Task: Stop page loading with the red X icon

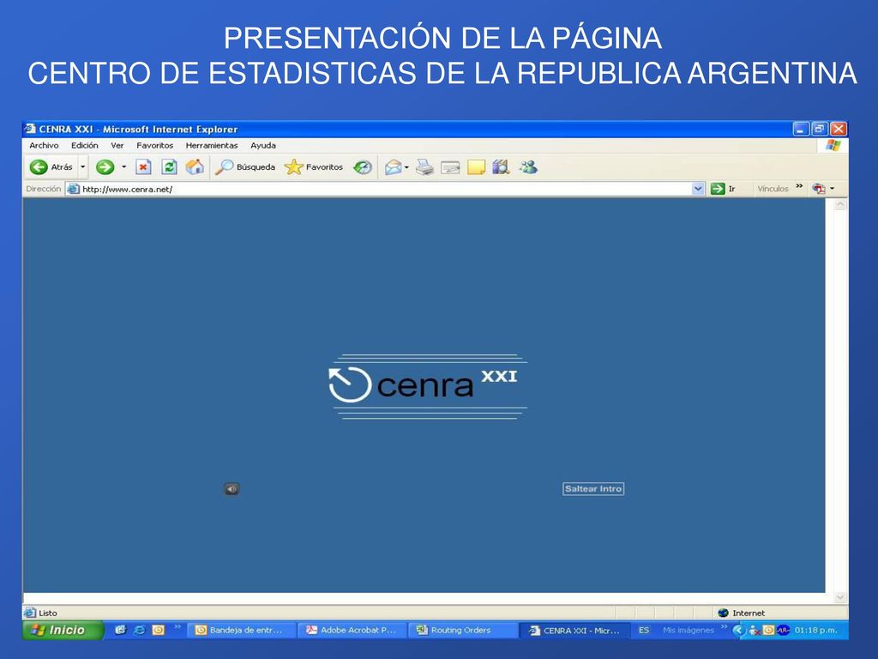Action: 143,167
